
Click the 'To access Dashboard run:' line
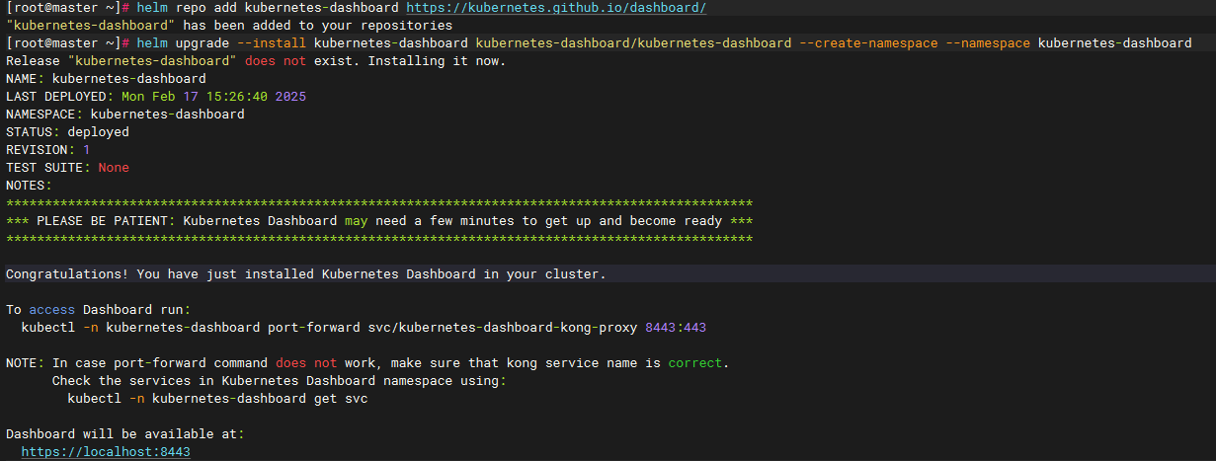pos(98,309)
